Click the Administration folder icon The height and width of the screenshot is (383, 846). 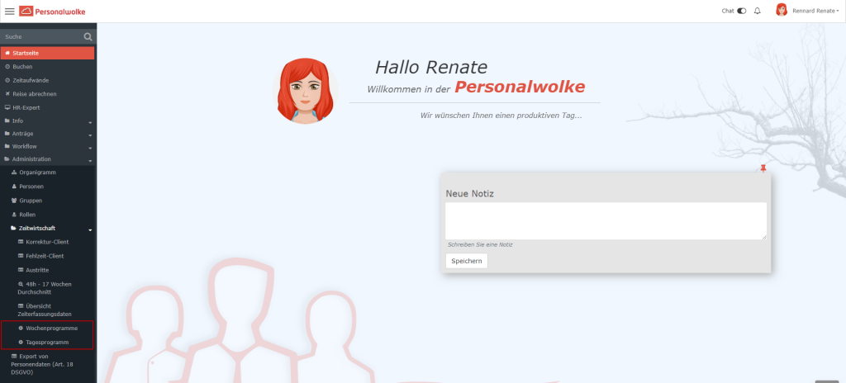(7, 159)
